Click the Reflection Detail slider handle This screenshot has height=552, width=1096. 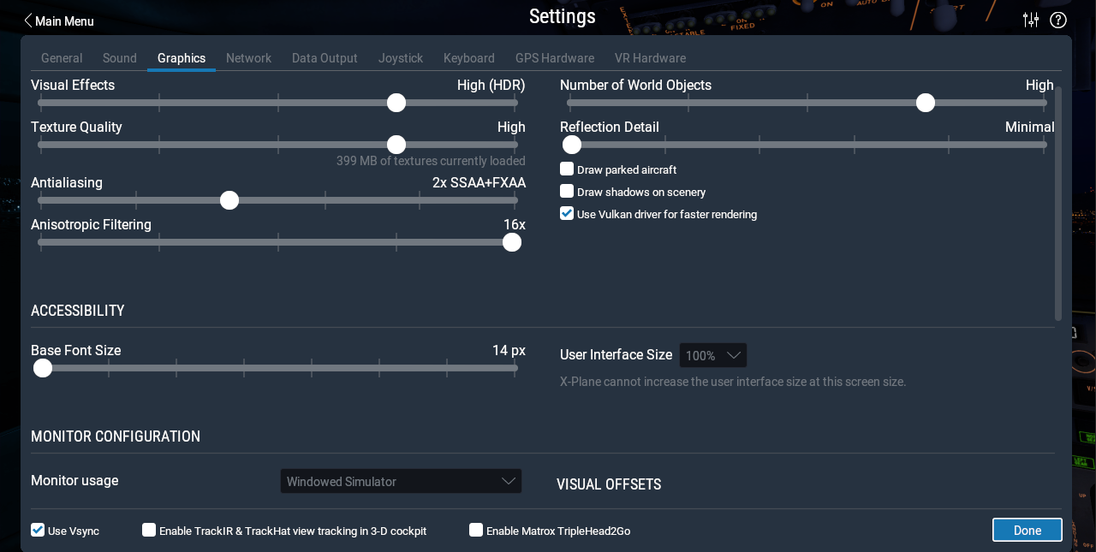click(572, 145)
